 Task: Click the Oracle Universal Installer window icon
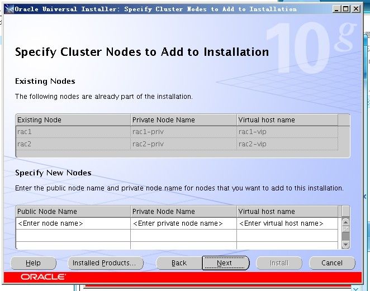click(x=9, y=9)
